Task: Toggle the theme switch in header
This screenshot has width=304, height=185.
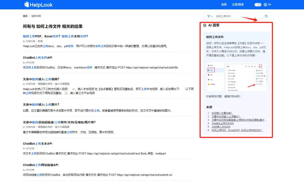Action: click(x=258, y=5)
